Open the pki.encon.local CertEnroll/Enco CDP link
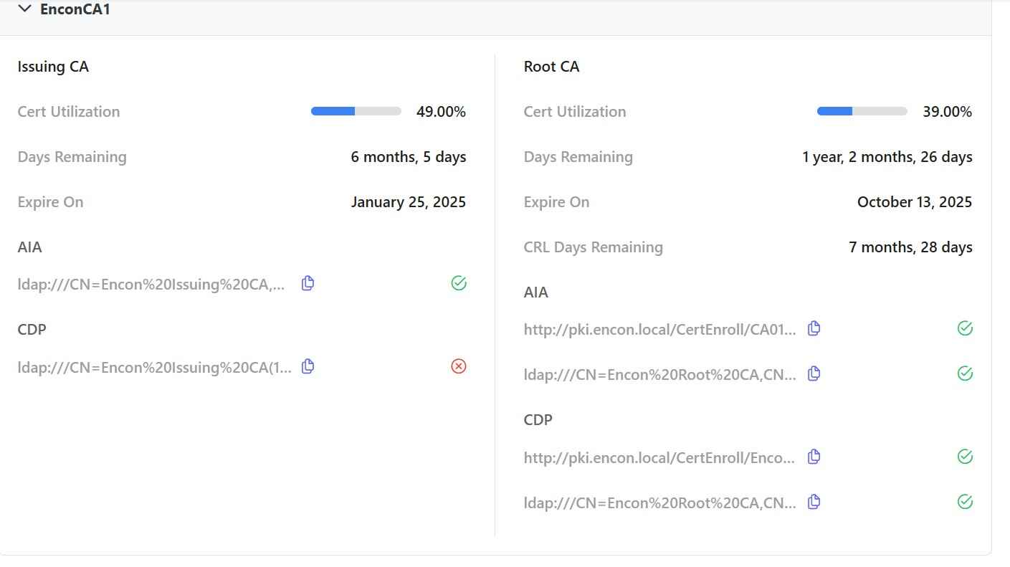This screenshot has width=1010, height=567. point(659,458)
